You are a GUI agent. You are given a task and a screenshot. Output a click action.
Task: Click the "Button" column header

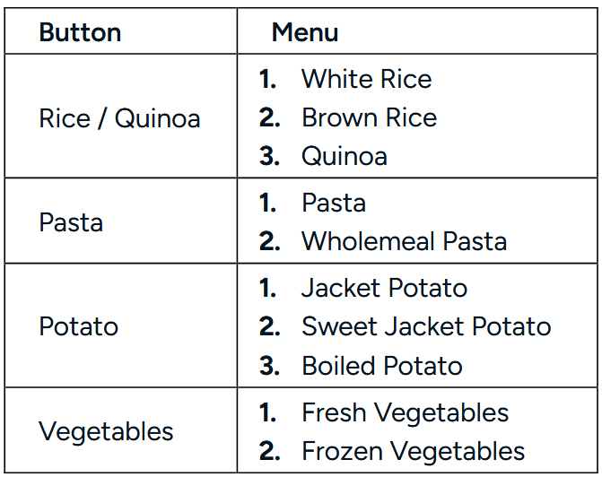(x=80, y=33)
